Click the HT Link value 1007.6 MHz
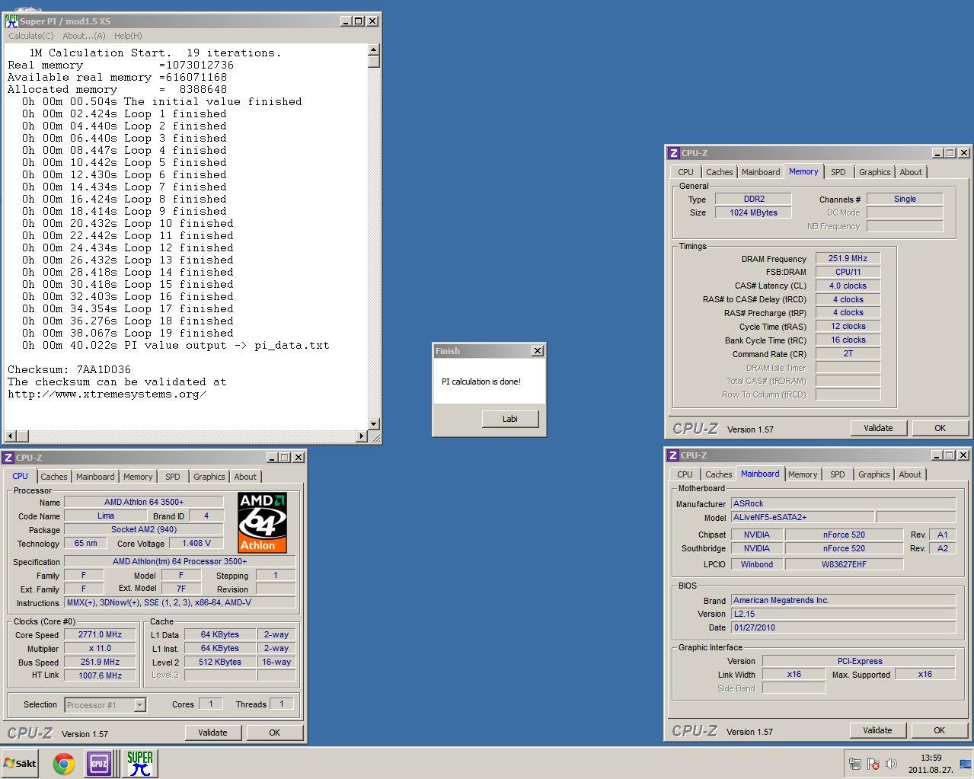 tap(100, 675)
